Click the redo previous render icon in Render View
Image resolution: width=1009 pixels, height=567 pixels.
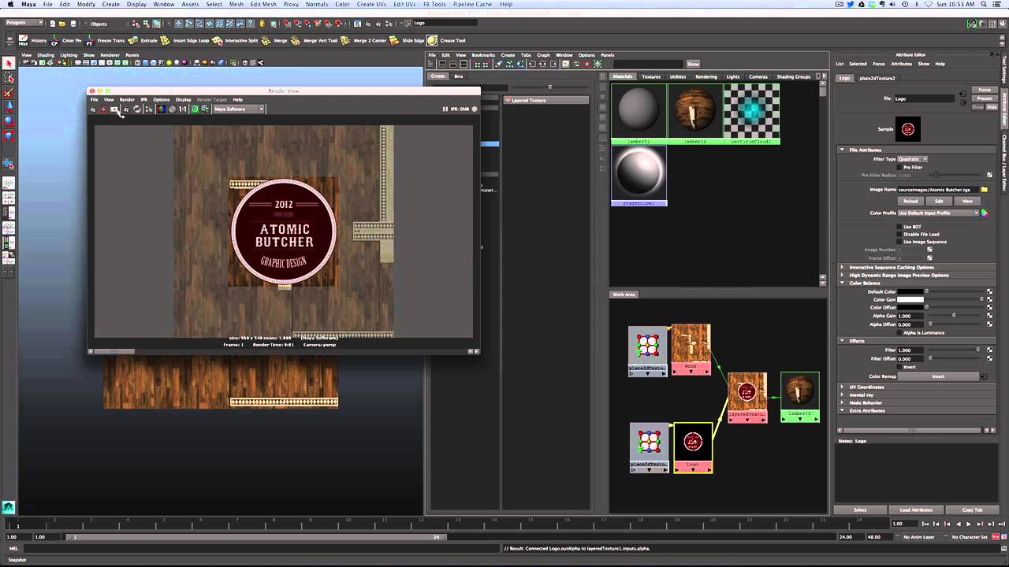pyautogui.click(x=93, y=109)
